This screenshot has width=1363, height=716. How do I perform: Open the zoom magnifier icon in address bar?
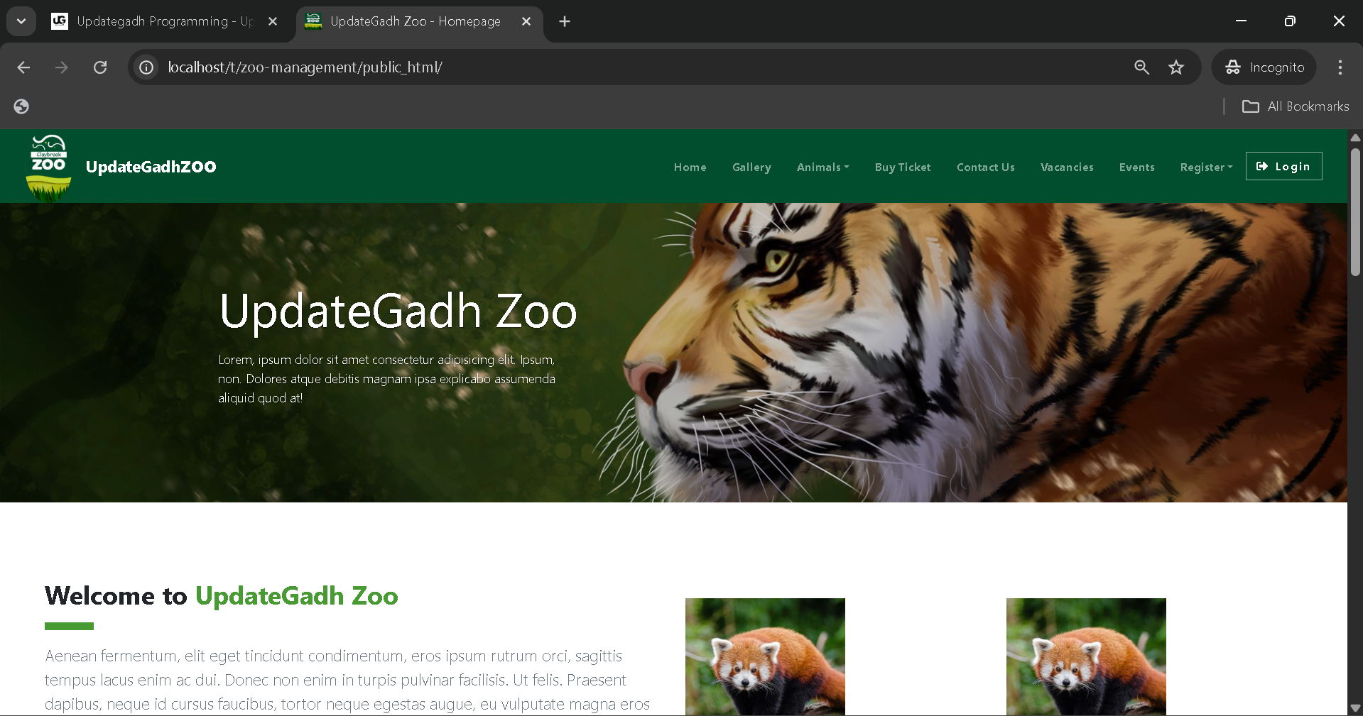click(1141, 67)
